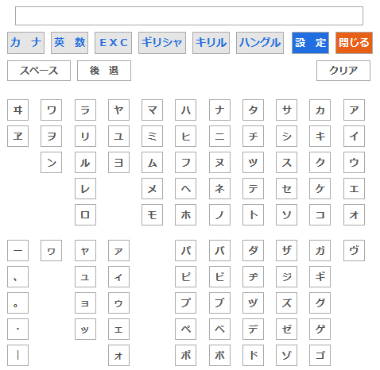Open the blue 設定 settings button
Viewport: 380px width, 370px height.
tap(310, 43)
